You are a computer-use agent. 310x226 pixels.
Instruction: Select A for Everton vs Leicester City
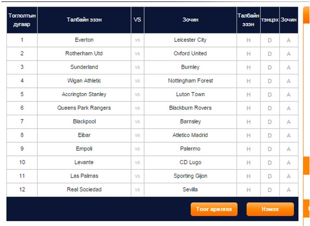289,40
